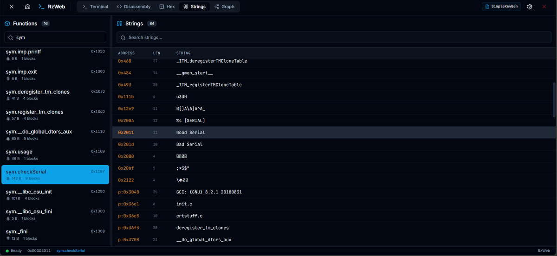Focus the function search field containing sym
This screenshot has width=557, height=256.
55,37
